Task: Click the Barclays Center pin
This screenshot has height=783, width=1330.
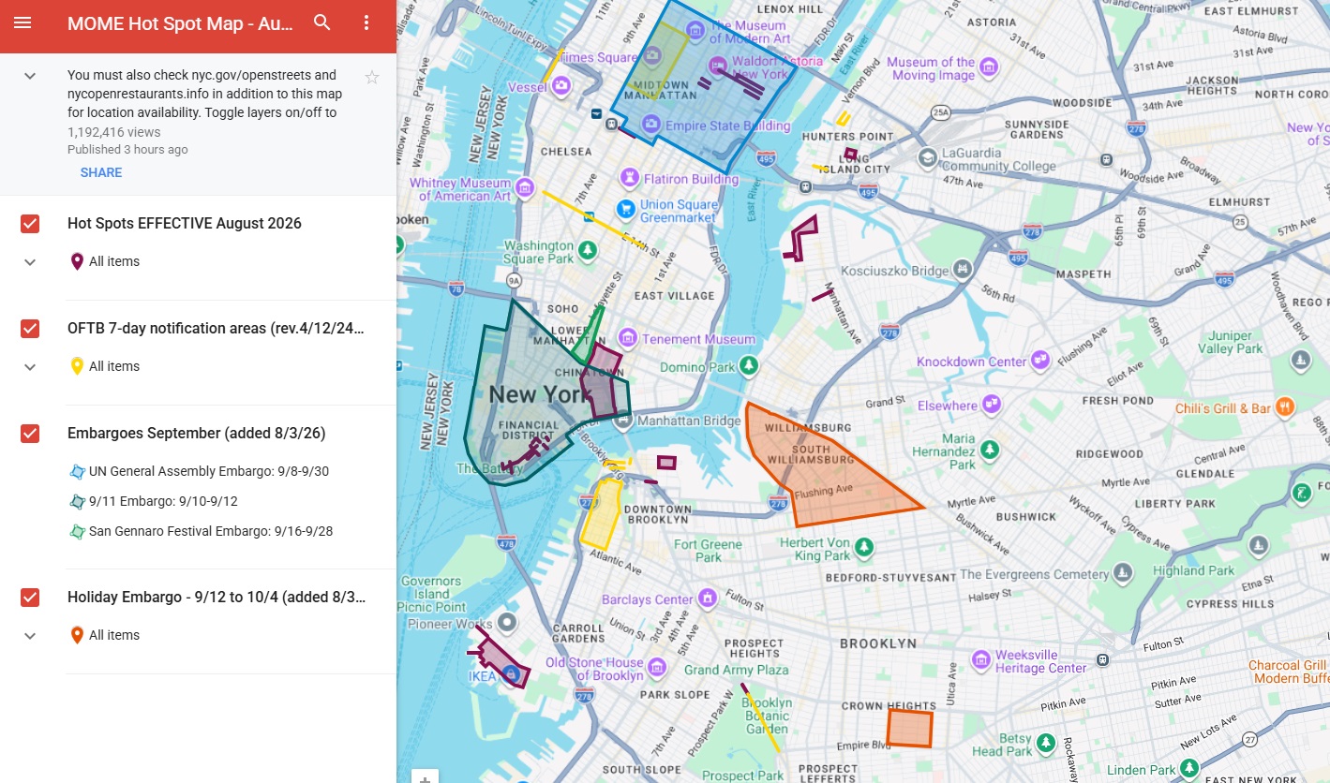Action: pos(708,598)
